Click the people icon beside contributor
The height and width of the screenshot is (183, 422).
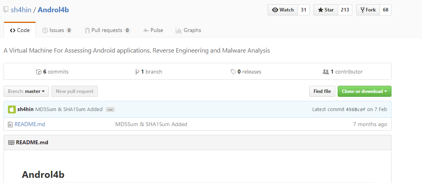(326, 72)
